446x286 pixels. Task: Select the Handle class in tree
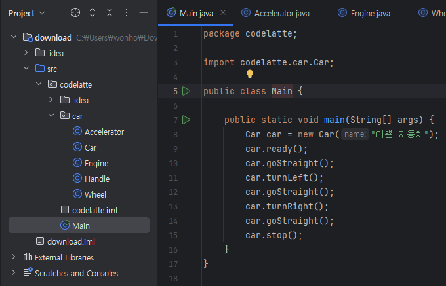(x=97, y=179)
